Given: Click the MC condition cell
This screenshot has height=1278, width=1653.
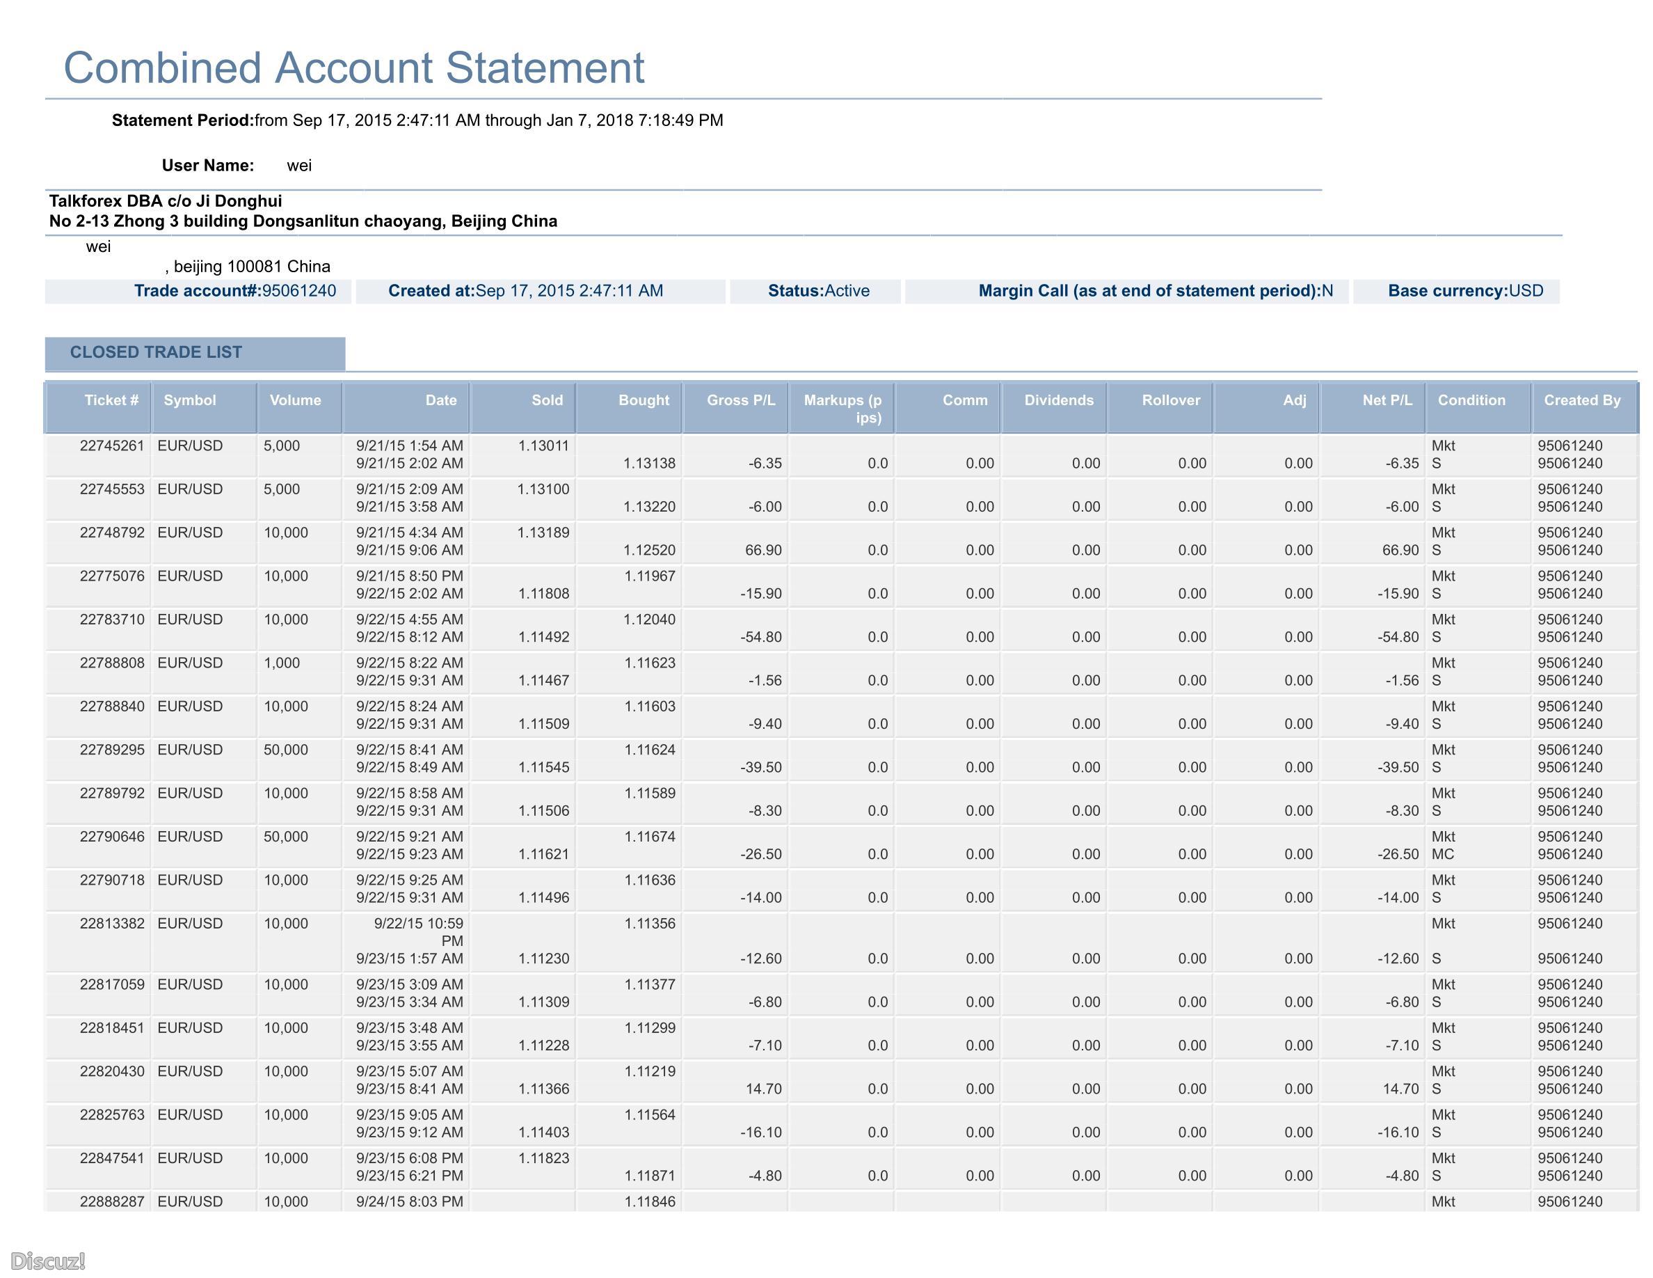Looking at the screenshot, I should coord(1443,854).
